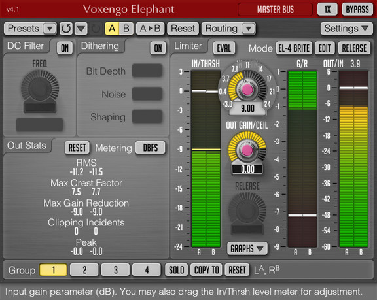377x300 pixels.
Task: Click the Max Crest Factor label
Action: pyautogui.click(x=86, y=183)
